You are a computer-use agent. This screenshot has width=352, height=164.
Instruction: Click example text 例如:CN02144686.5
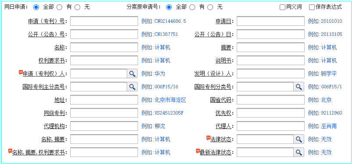pyautogui.click(x=164, y=21)
